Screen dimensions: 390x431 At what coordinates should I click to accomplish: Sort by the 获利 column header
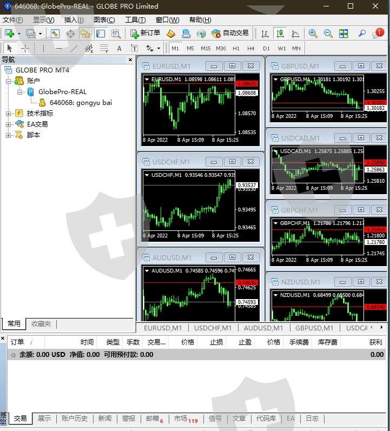pos(376,342)
